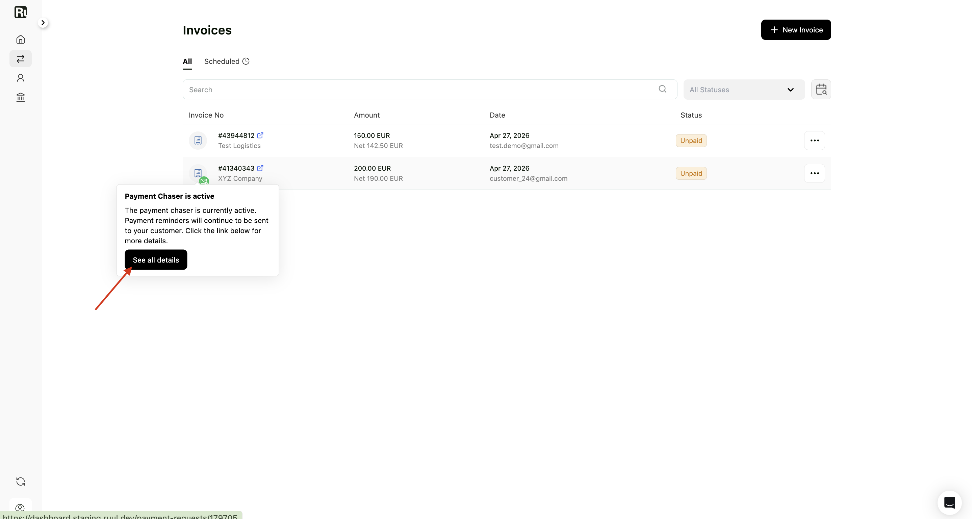Click invoice number #43944812
Screen dimensions: 972x519
tap(236, 135)
